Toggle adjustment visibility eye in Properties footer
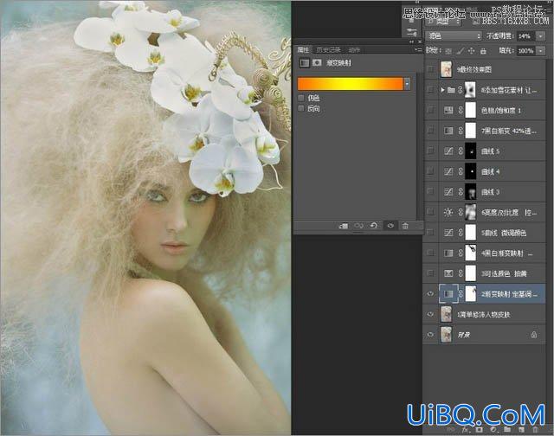554x436 pixels. coord(390,226)
